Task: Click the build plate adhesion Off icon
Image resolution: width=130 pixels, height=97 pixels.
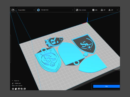Action: click(x=109, y=10)
